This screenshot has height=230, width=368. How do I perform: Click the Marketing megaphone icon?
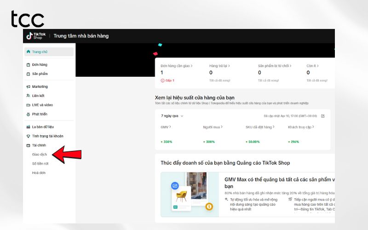pos(28,86)
